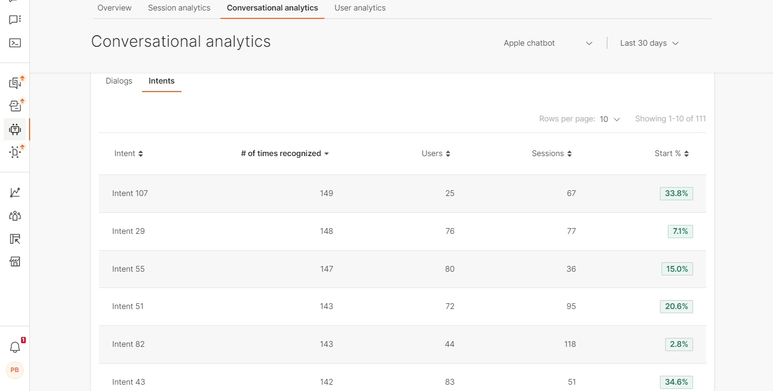
Task: Expand the Apple chatbot dropdown
Action: pyautogui.click(x=548, y=43)
